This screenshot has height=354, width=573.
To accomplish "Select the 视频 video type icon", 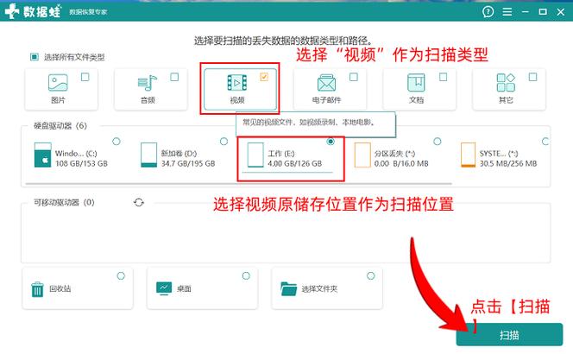I will click(x=237, y=83).
